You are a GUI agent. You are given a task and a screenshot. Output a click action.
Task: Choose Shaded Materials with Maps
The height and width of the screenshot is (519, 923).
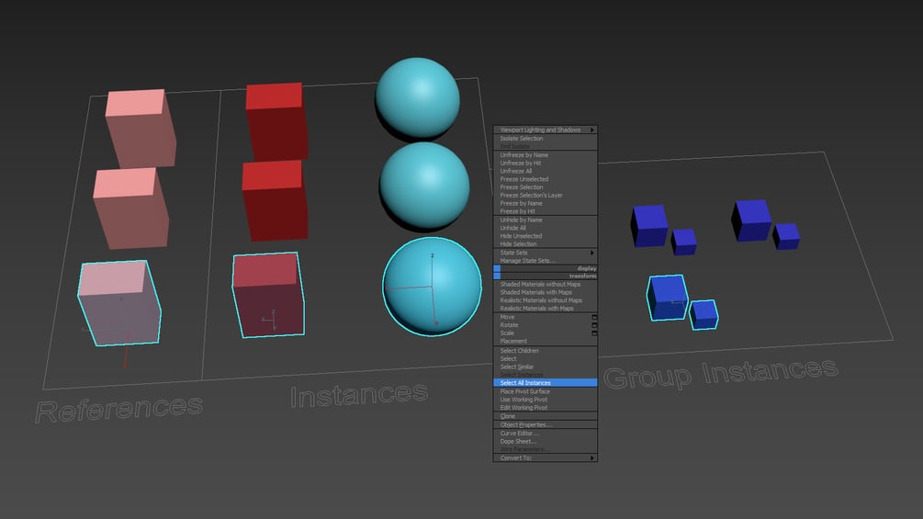click(x=535, y=292)
